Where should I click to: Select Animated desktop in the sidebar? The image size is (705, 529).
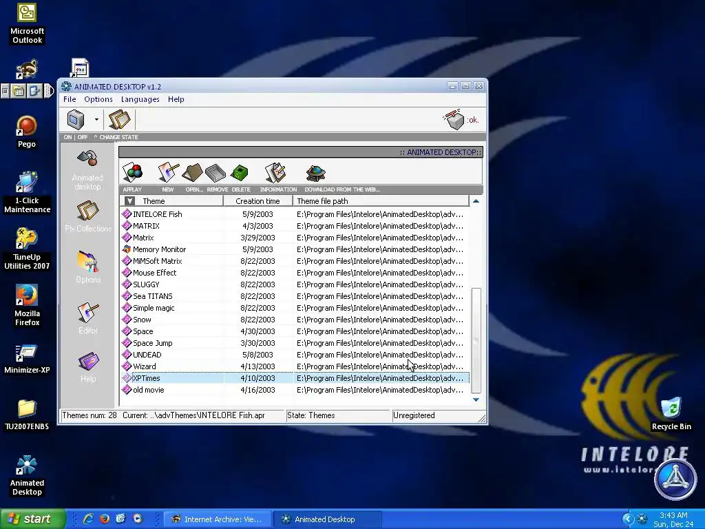87,170
